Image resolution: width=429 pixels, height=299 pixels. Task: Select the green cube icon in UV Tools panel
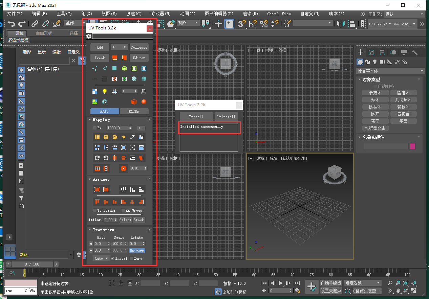[124, 68]
